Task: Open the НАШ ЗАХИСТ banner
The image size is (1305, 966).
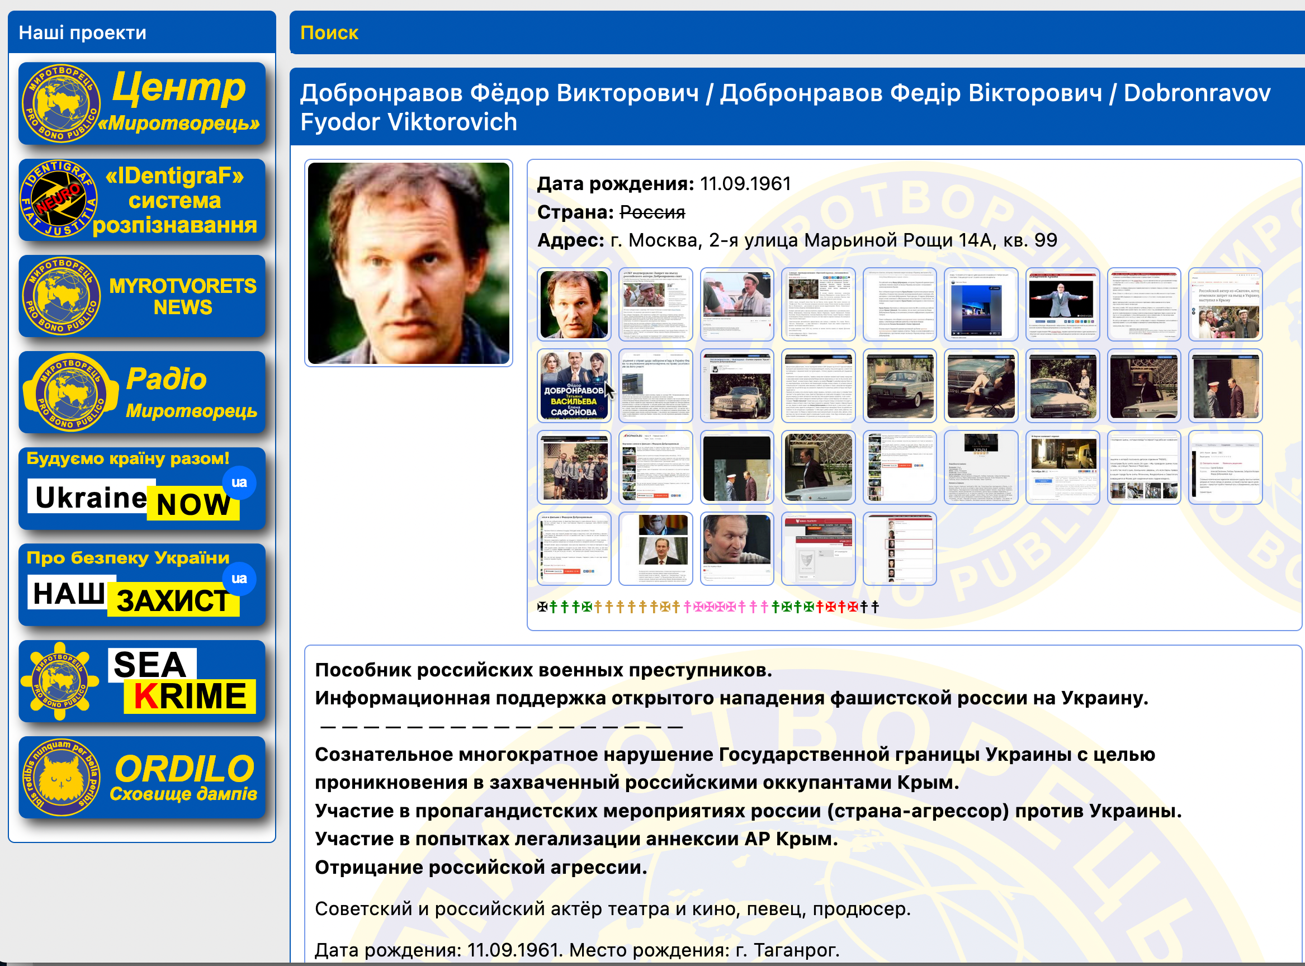Action: 142,585
